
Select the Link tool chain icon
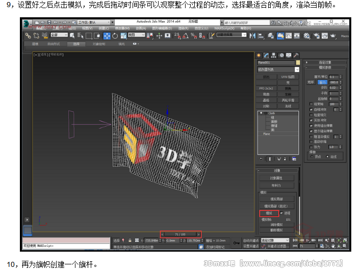[28, 36]
